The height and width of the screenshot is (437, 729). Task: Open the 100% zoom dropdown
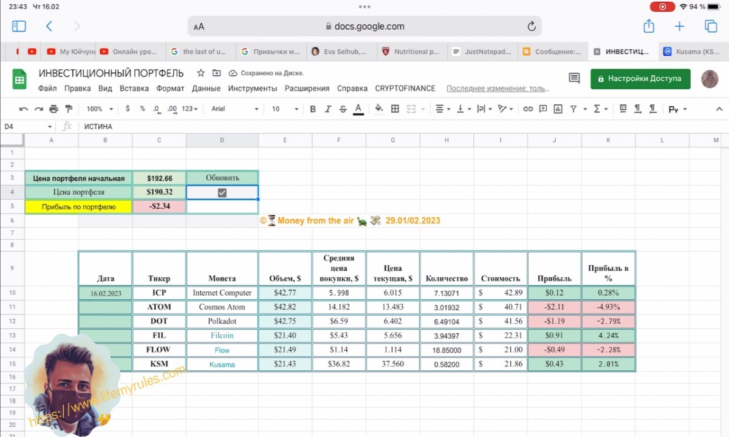[100, 109]
